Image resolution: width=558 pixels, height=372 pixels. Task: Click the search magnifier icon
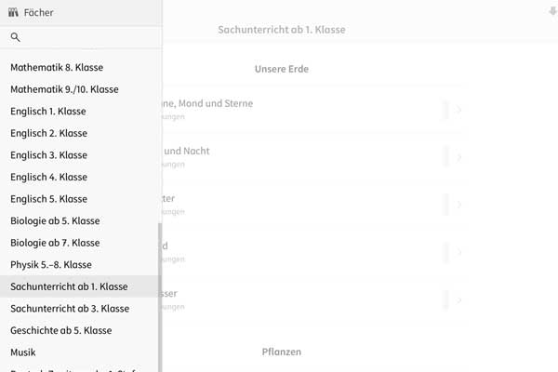tap(15, 37)
